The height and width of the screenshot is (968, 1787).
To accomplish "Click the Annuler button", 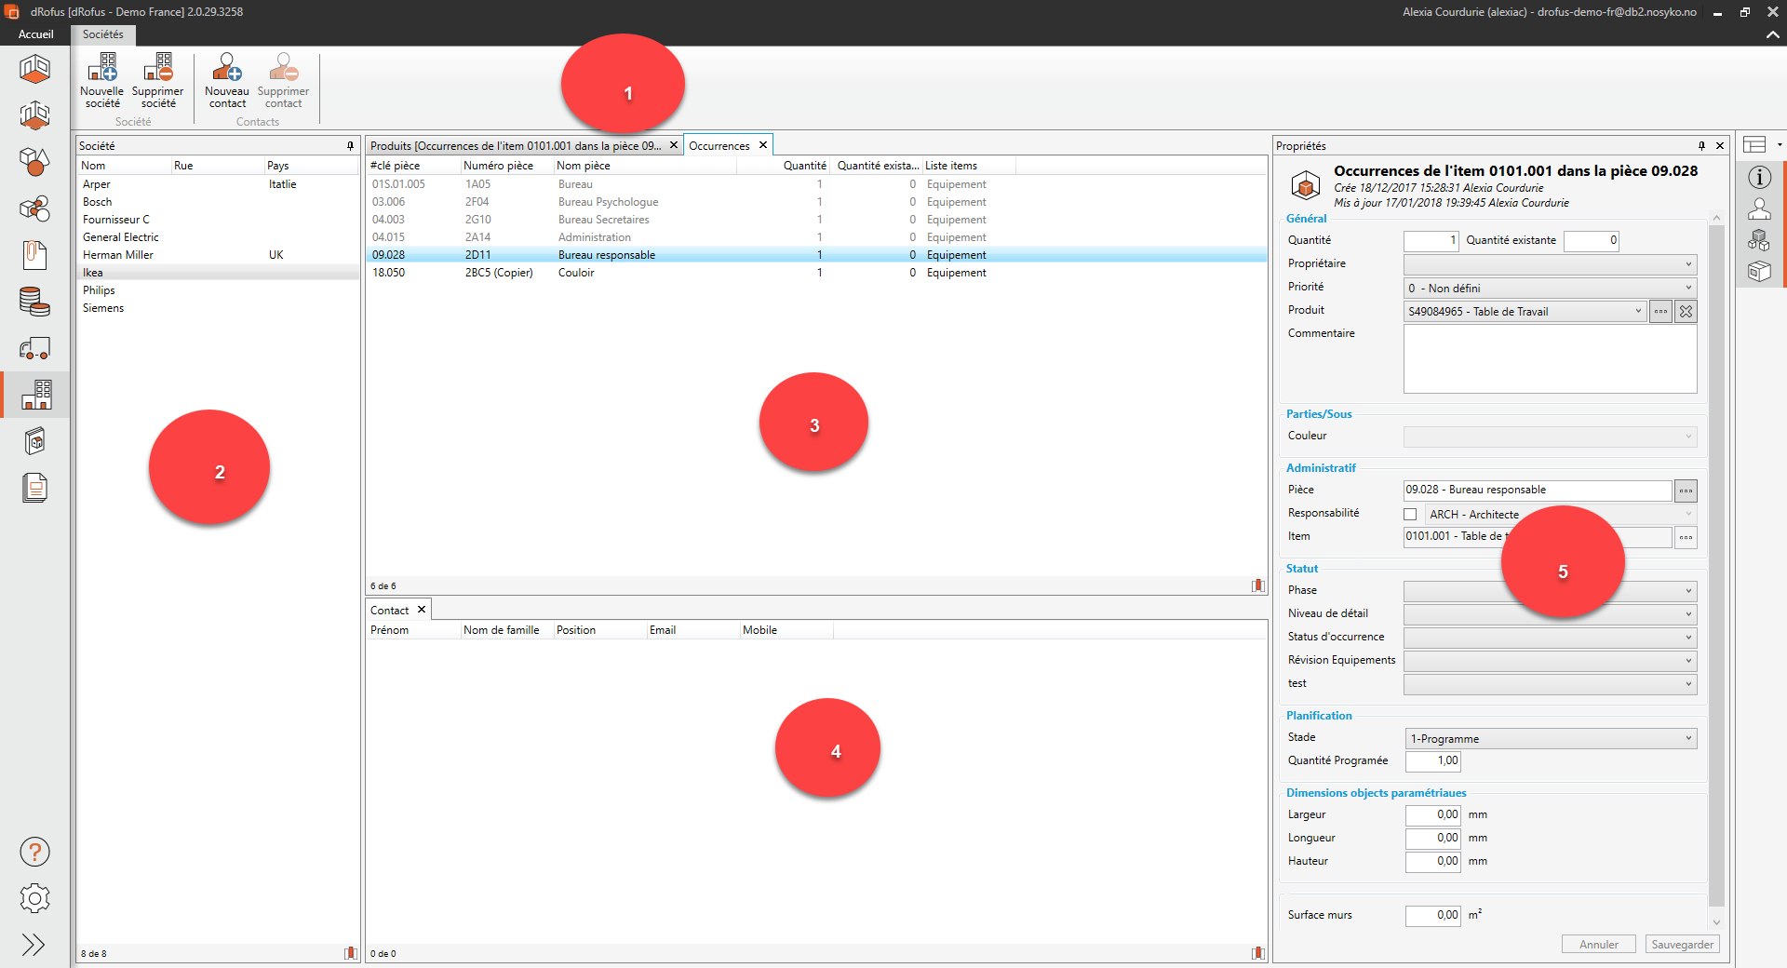I will [x=1598, y=944].
